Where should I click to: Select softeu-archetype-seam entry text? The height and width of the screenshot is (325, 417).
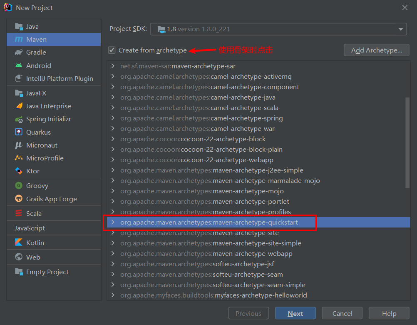(201, 275)
